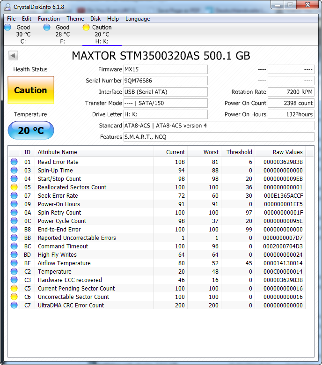
Task: Click the 'Reallocated Sectors Count' attribute name
Action: (x=72, y=187)
